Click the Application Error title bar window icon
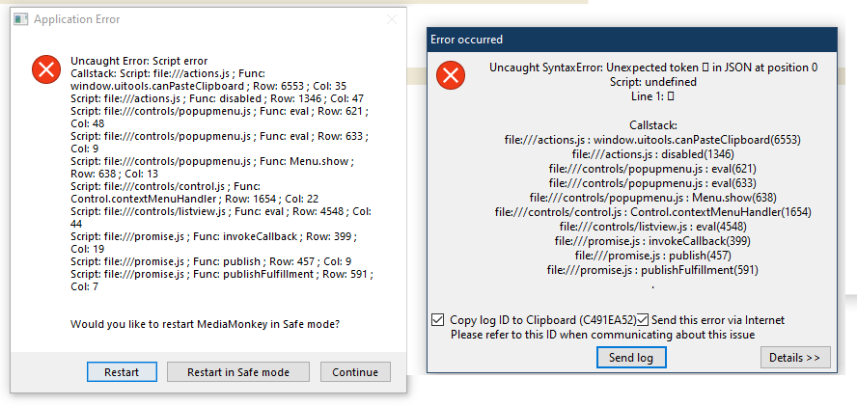The width and height of the screenshot is (857, 406). coord(22,19)
